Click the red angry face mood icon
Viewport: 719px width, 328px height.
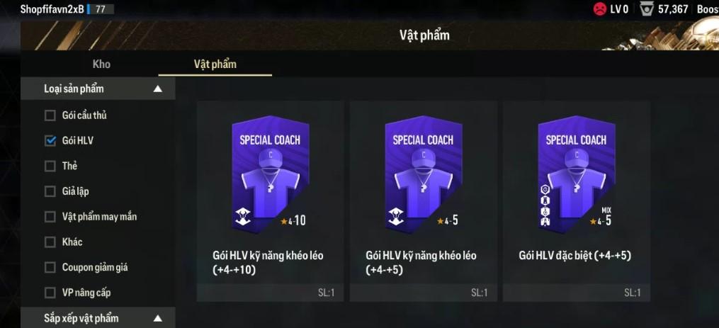pos(600,9)
